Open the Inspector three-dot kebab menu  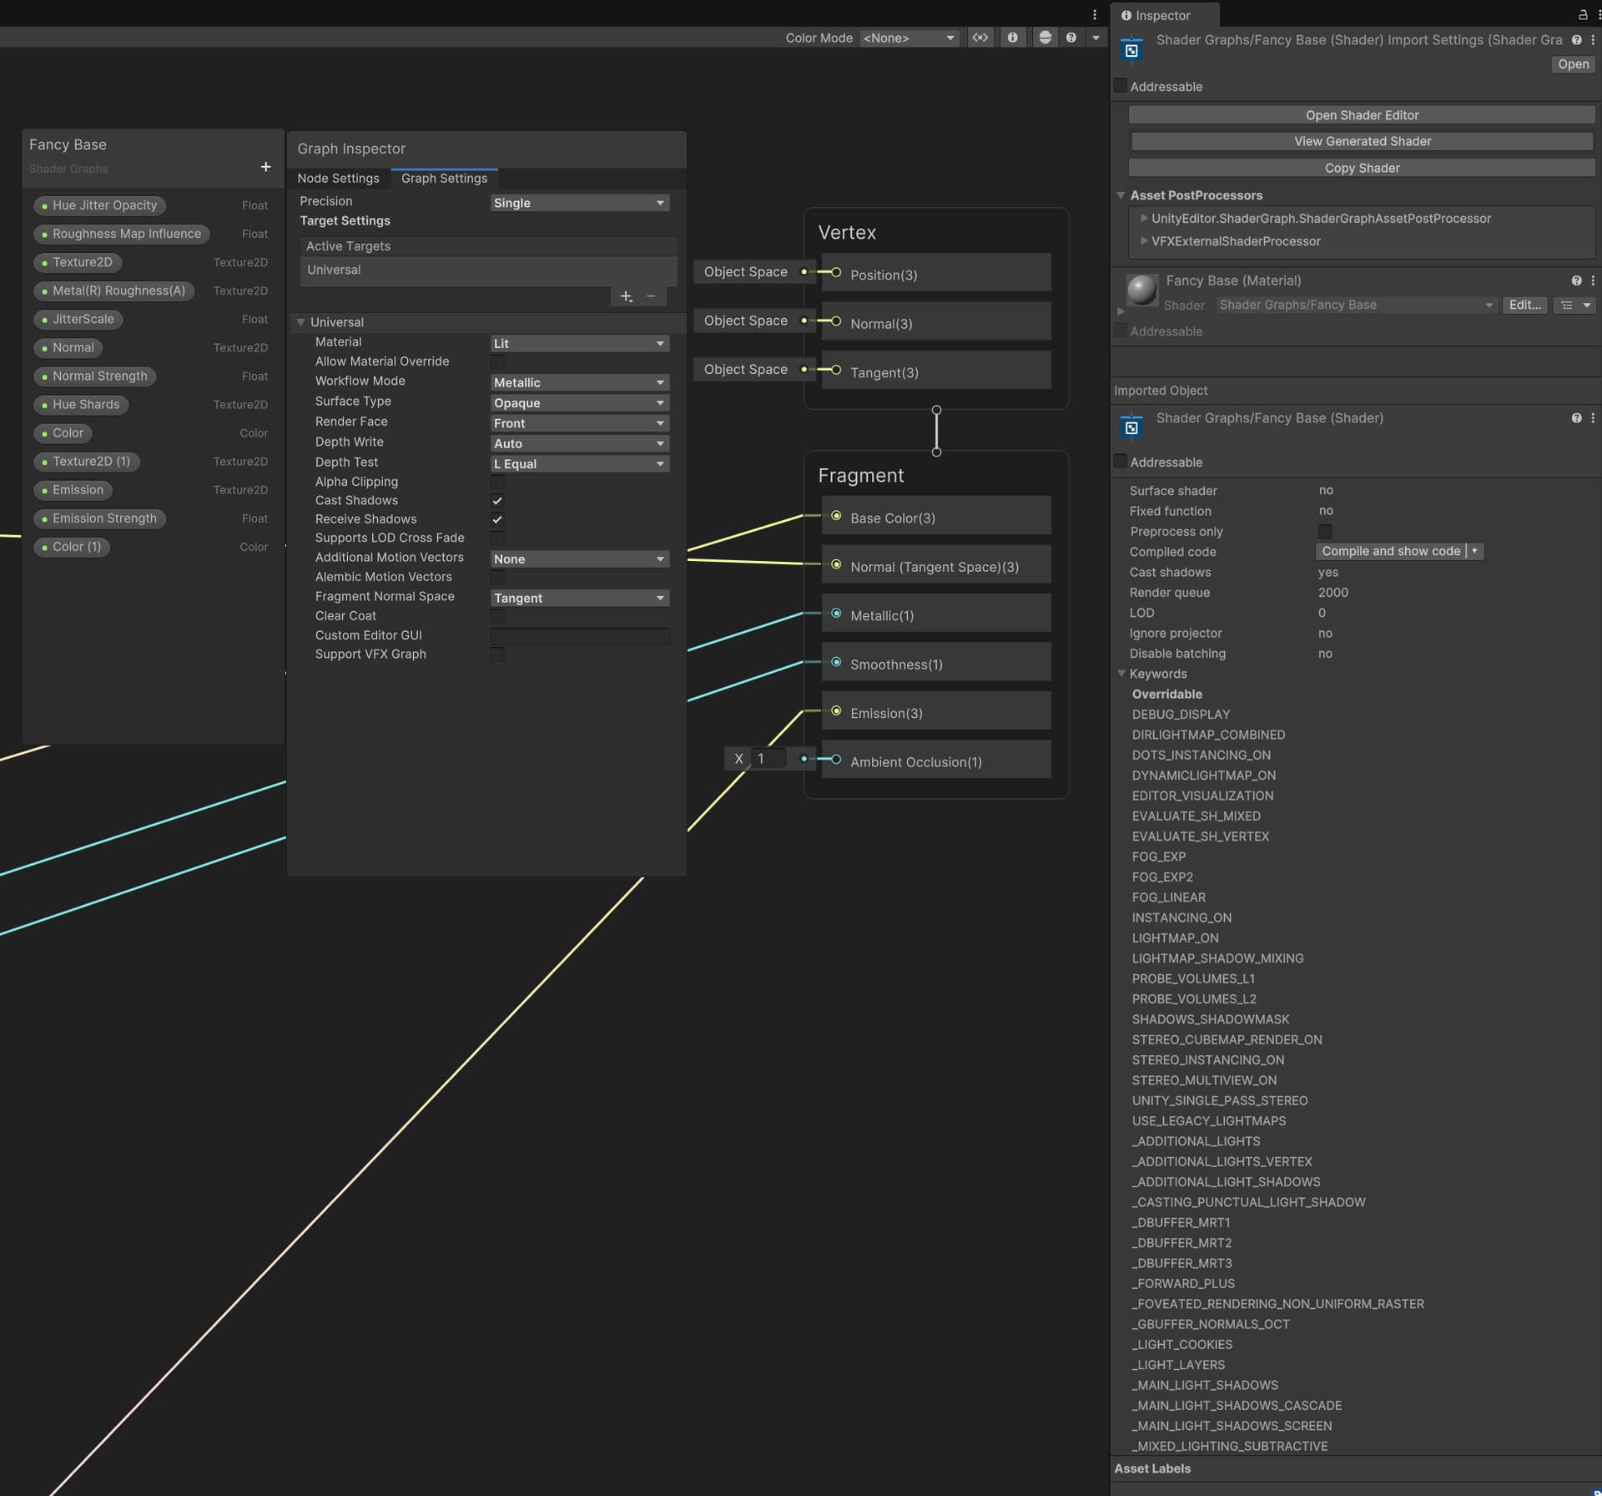click(x=1597, y=15)
